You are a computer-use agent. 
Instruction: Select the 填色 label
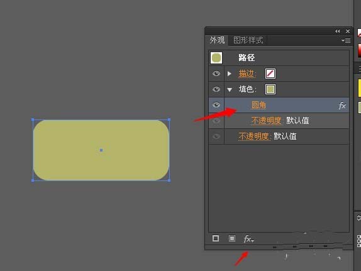click(x=247, y=89)
